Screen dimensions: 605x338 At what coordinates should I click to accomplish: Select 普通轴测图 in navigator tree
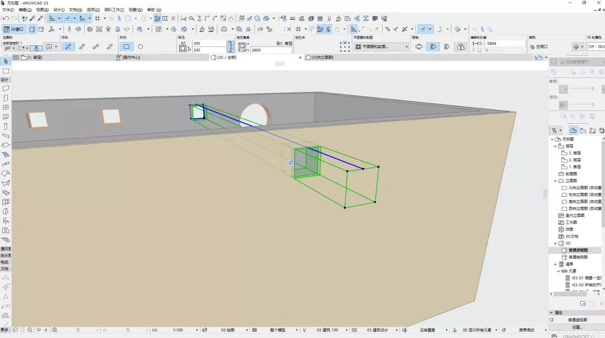577,257
